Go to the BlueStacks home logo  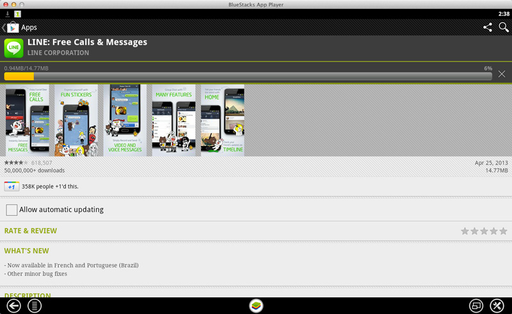point(256,306)
